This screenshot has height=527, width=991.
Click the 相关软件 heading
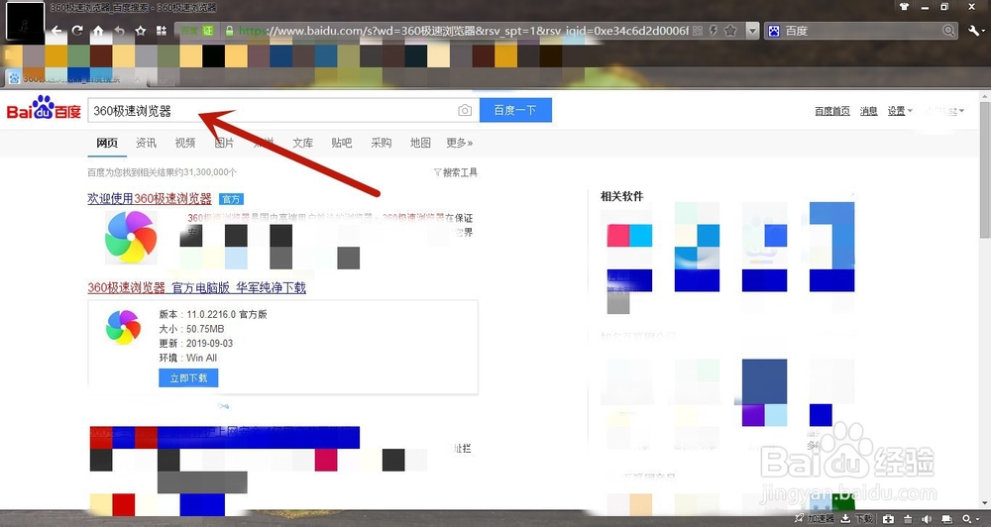click(x=622, y=196)
